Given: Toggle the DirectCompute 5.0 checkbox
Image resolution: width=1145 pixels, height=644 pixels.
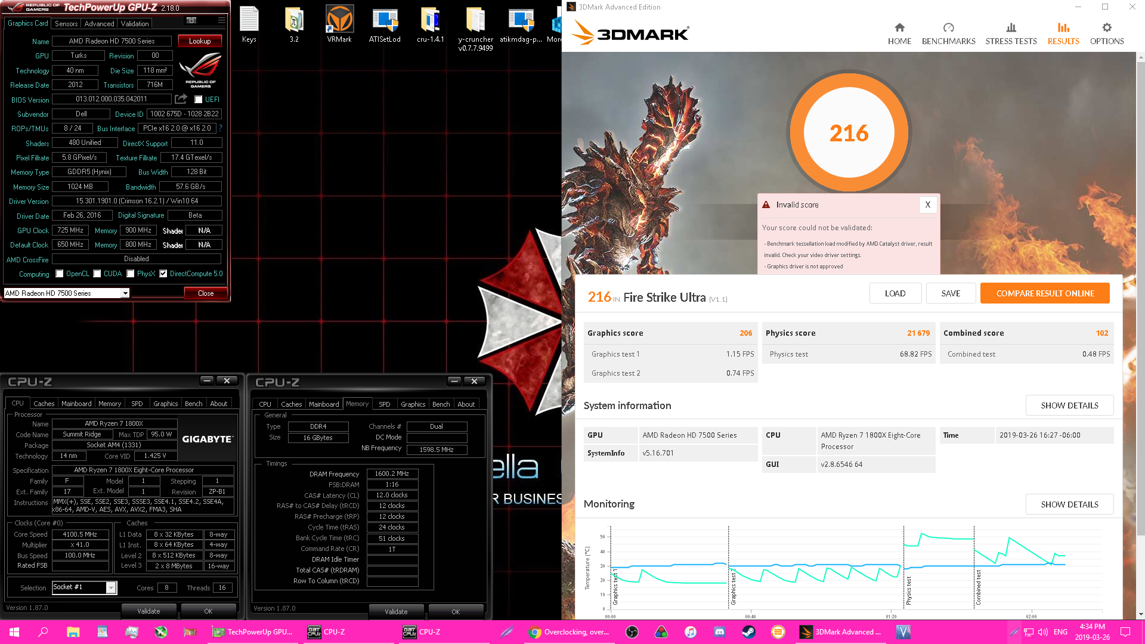Looking at the screenshot, I should [x=163, y=274].
